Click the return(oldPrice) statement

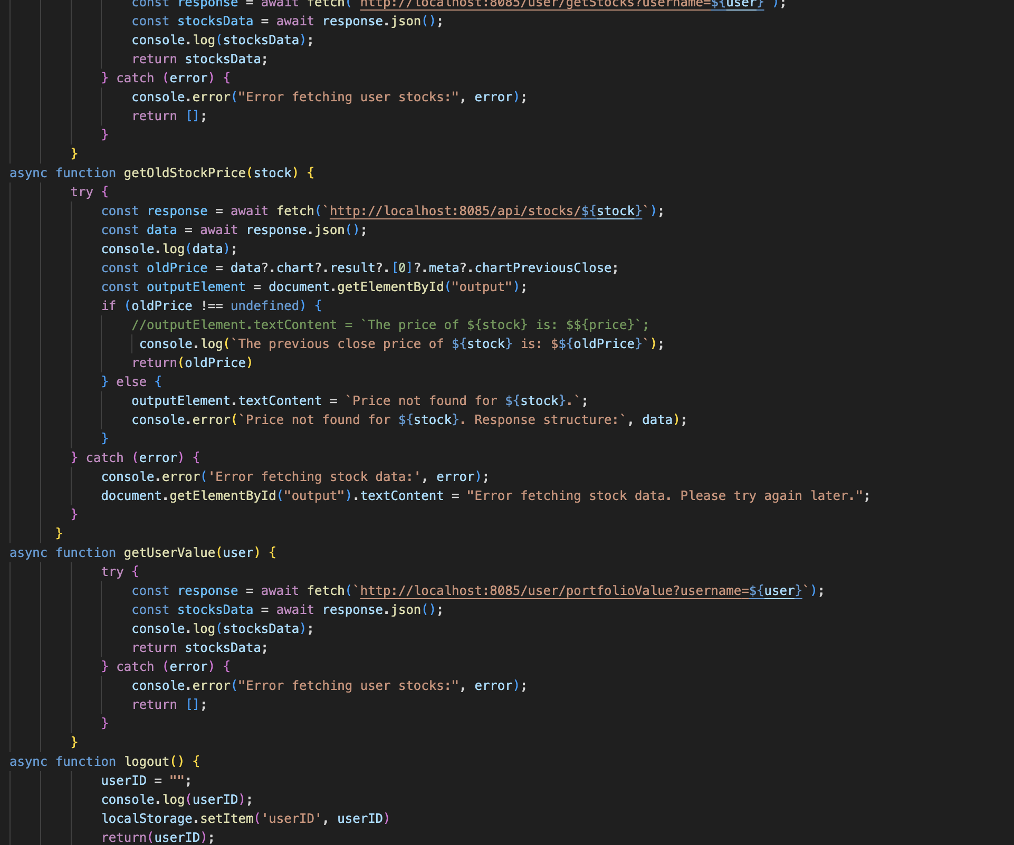pos(192,363)
